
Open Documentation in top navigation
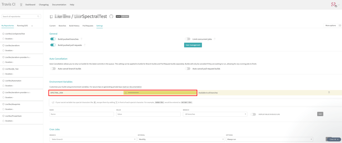[59, 5]
